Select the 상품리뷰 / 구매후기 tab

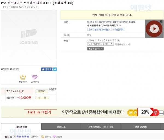(101, 127)
